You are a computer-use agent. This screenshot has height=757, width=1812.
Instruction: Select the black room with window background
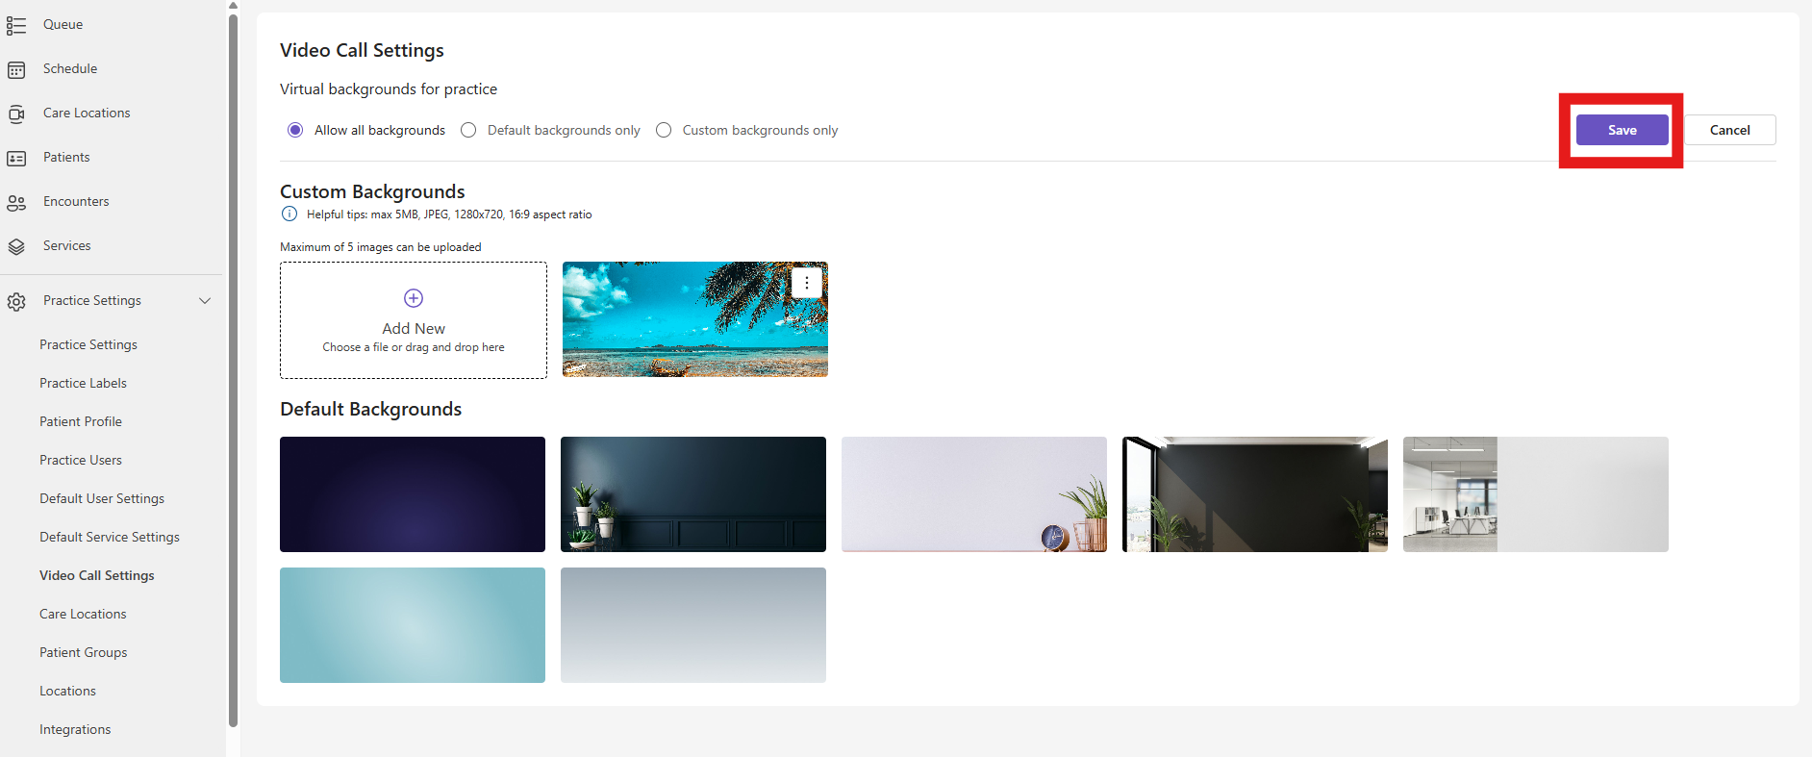[x=1255, y=494]
